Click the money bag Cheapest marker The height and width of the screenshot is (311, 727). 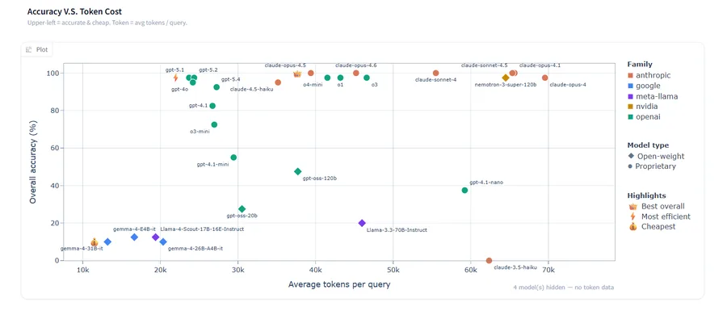[95, 242]
